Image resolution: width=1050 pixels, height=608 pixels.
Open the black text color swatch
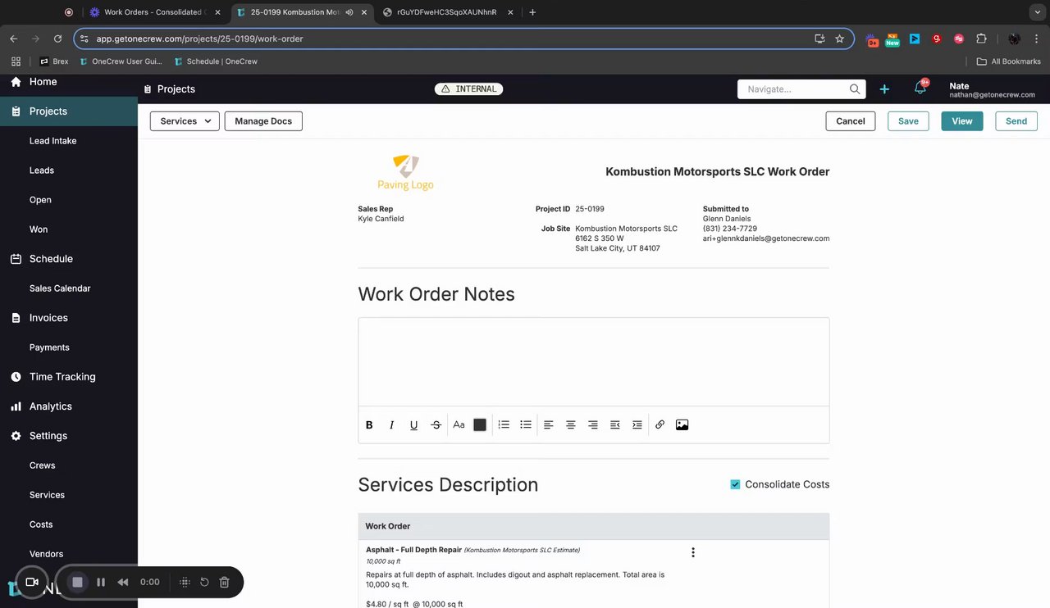pos(480,424)
